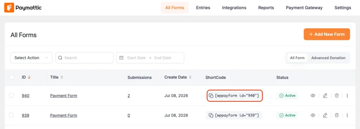
Task: Open the more options menu for 940
Action: coord(347,96)
